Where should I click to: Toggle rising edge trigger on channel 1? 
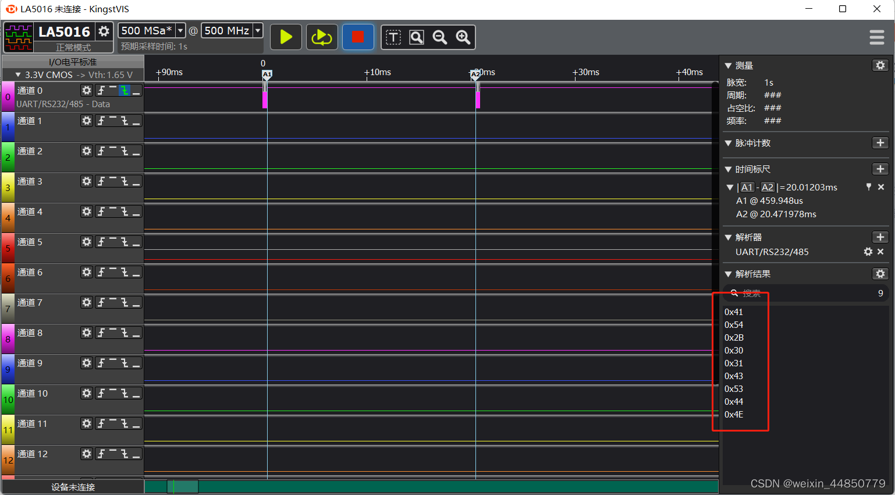tap(101, 121)
